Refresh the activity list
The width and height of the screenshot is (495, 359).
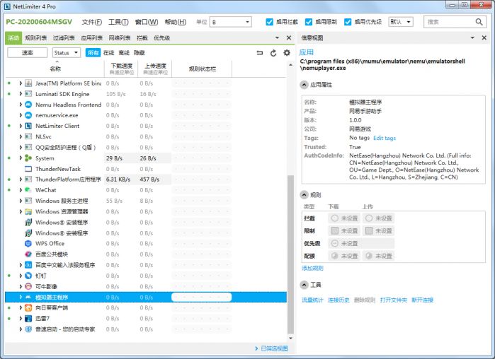click(x=273, y=53)
